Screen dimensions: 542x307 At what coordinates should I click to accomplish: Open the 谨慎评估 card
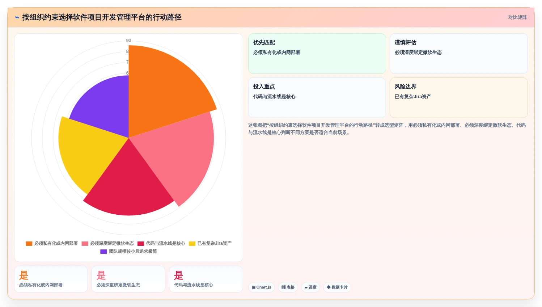click(458, 54)
